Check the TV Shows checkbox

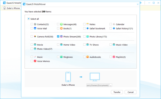click(x=84, y=45)
